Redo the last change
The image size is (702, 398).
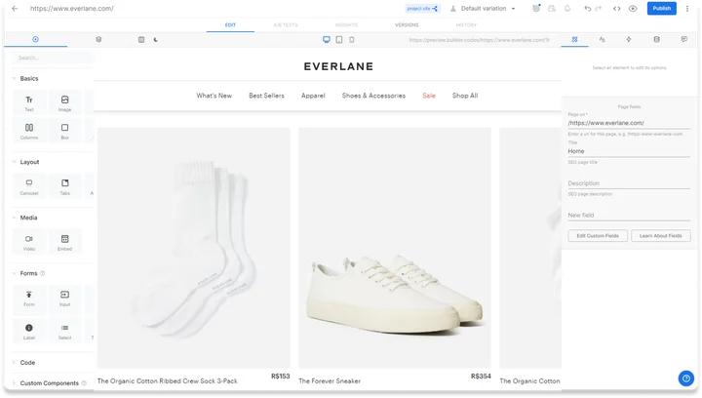tap(598, 9)
